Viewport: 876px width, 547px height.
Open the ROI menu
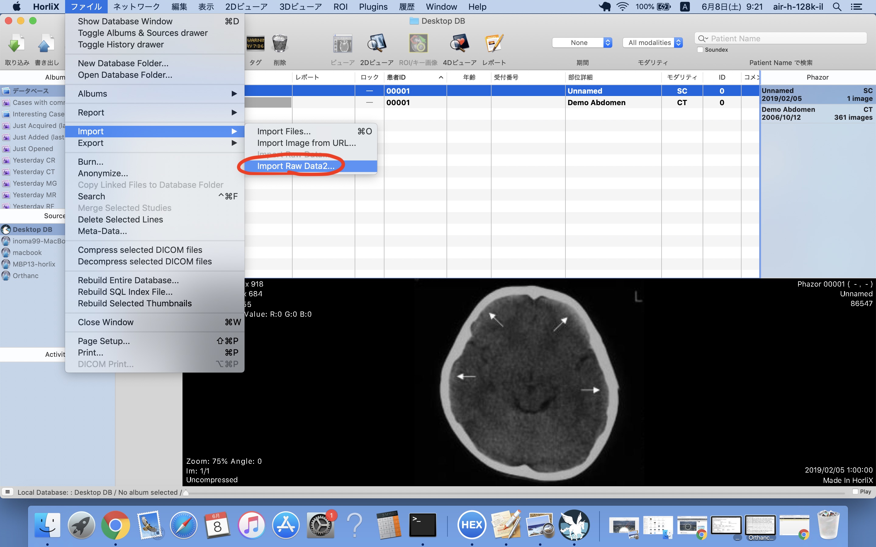pos(340,7)
